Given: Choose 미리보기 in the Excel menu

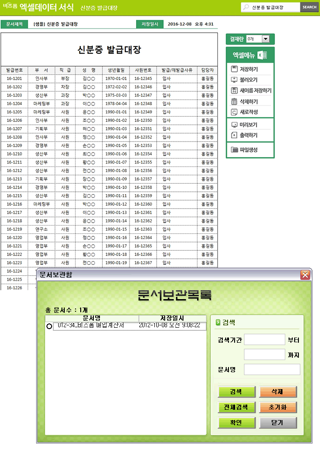Looking at the screenshot, I should [x=248, y=125].
